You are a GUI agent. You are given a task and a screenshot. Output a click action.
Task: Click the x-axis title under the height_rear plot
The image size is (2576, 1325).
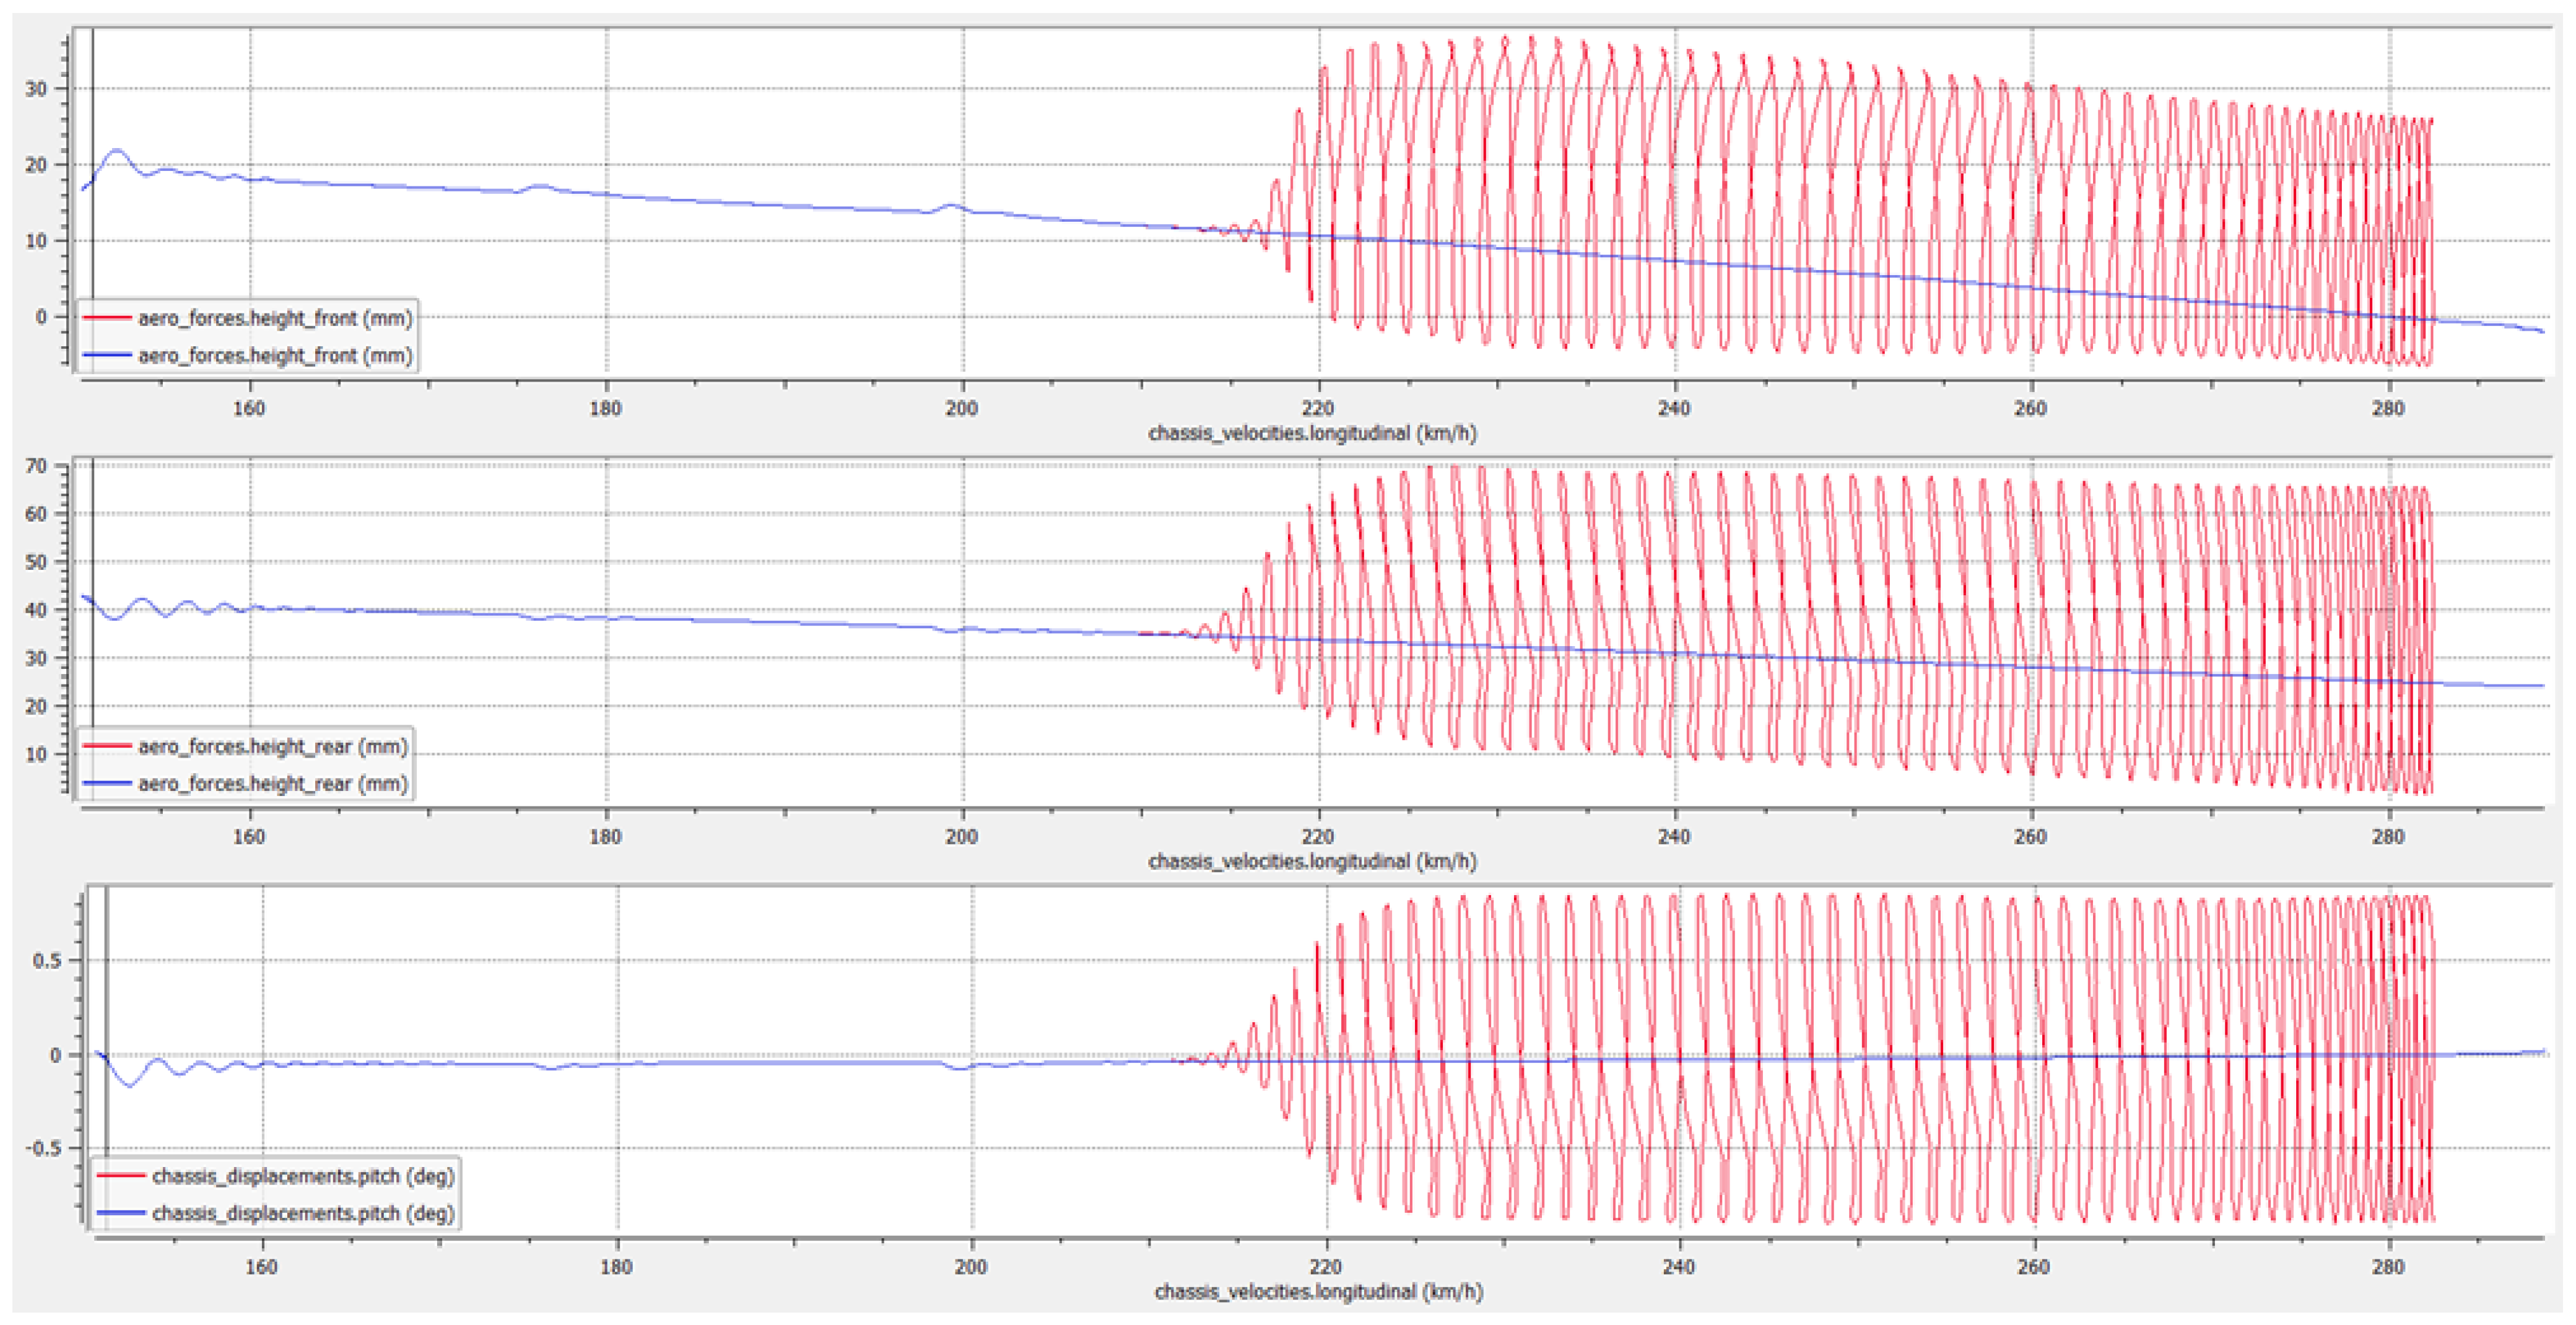click(1312, 861)
